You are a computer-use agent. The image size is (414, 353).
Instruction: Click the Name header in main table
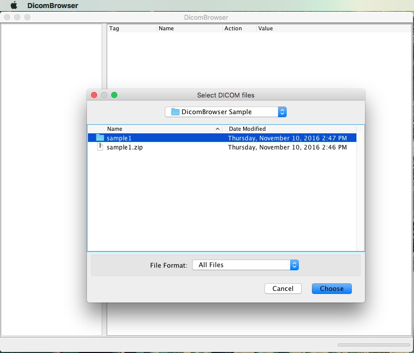[x=166, y=28]
